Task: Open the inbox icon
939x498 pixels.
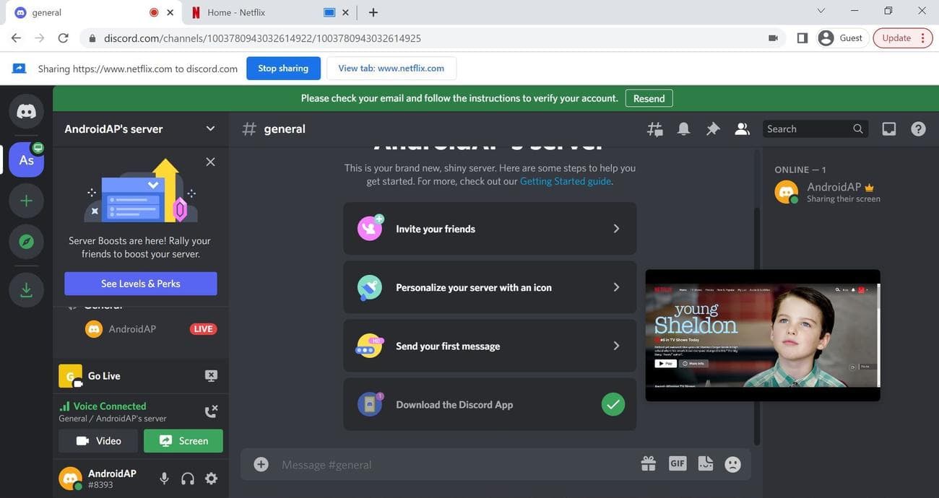Action: pyautogui.click(x=888, y=128)
